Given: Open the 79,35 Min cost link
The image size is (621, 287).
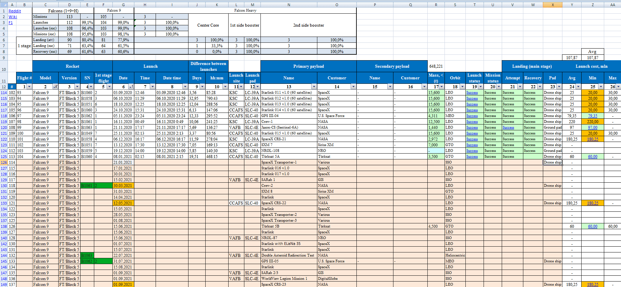Looking at the screenshot, I should [x=593, y=116].
